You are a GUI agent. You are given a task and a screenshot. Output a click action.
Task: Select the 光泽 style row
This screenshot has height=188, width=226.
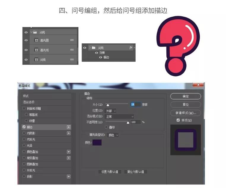click(46, 146)
